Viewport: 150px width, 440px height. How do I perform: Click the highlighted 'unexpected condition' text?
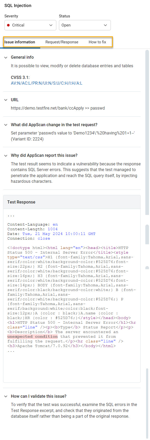click(32, 336)
